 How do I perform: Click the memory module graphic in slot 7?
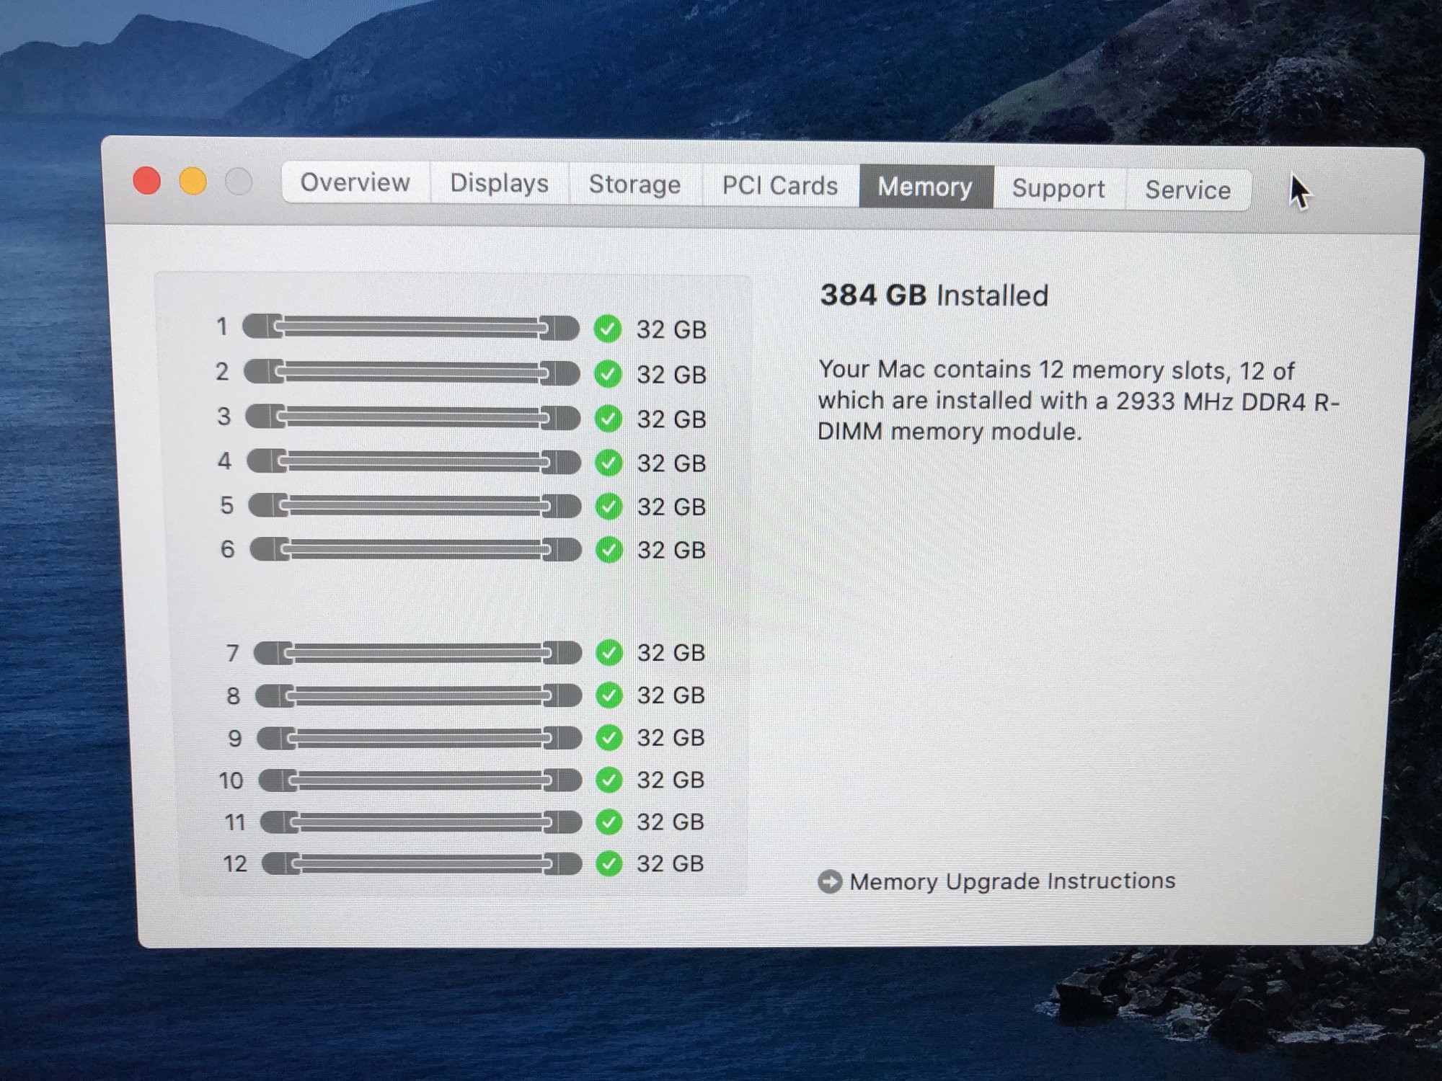tap(418, 653)
